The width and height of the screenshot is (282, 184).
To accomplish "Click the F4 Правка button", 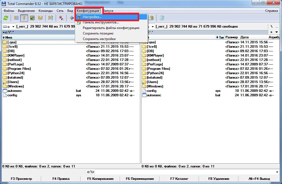I will point(61,179).
